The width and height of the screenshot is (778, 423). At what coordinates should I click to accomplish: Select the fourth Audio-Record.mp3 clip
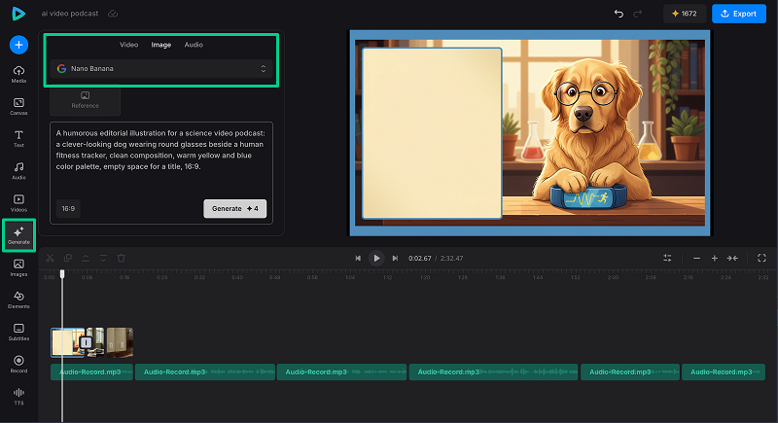click(494, 371)
